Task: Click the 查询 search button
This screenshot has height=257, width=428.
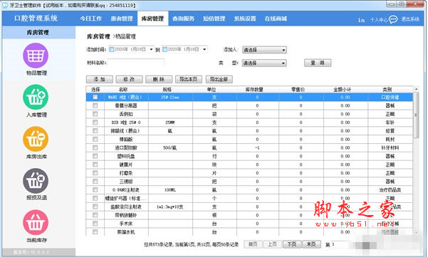Action: tap(318, 63)
